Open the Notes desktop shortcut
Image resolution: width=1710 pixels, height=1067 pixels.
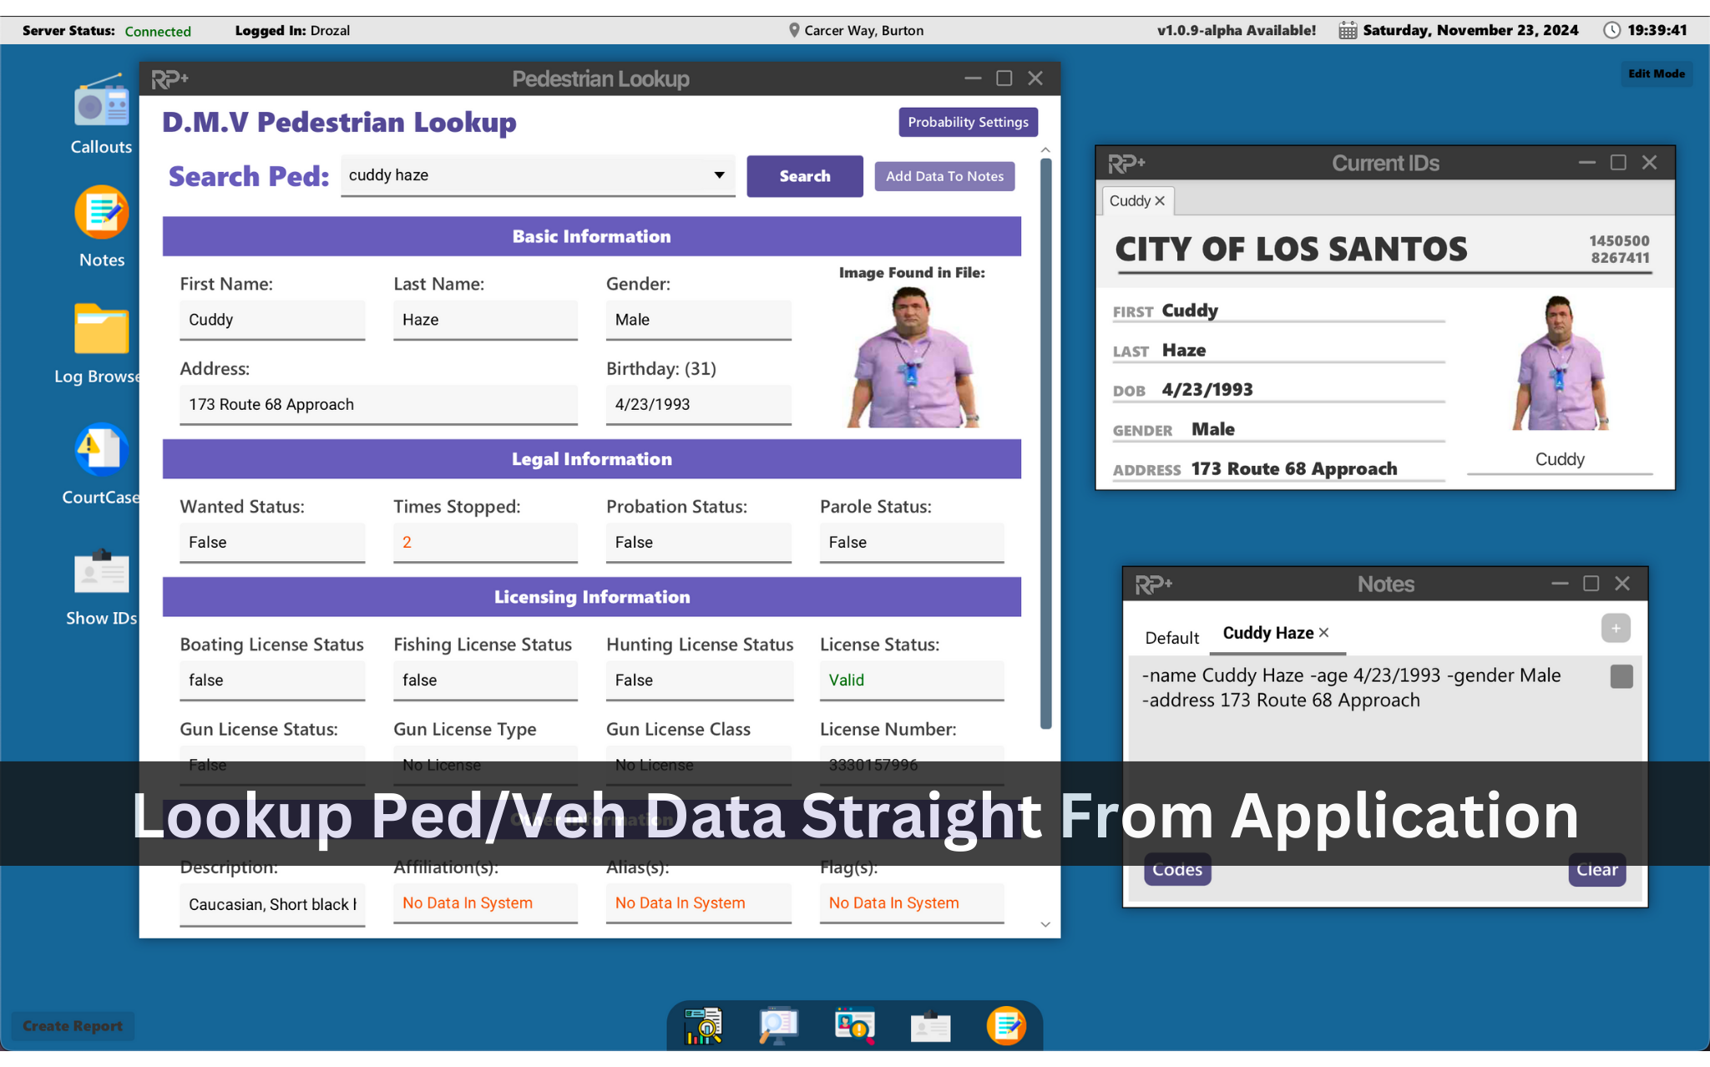pos(101,214)
